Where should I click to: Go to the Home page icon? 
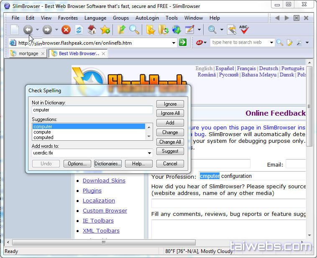click(x=92, y=30)
